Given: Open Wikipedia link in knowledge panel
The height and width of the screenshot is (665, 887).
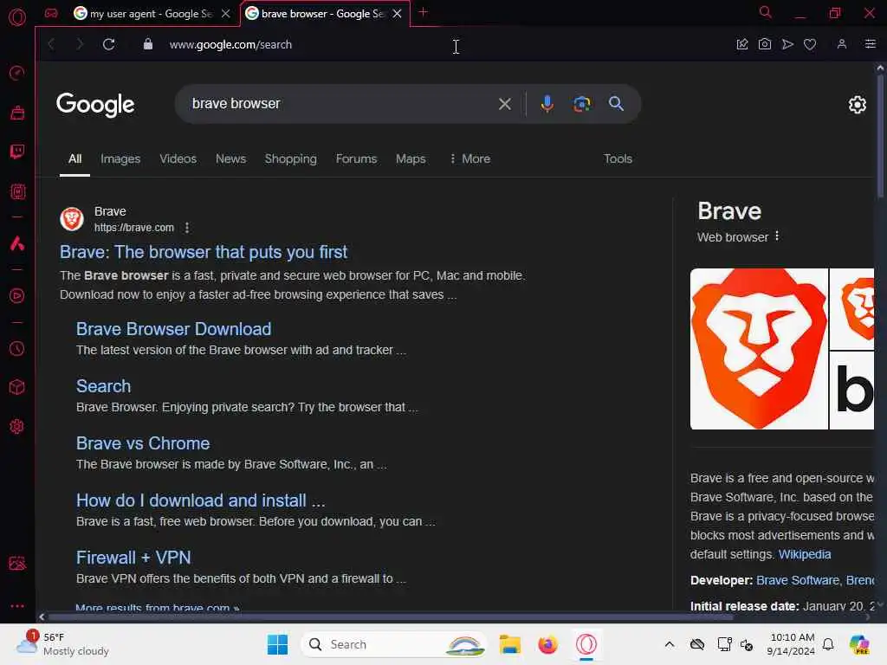Looking at the screenshot, I should [x=805, y=554].
